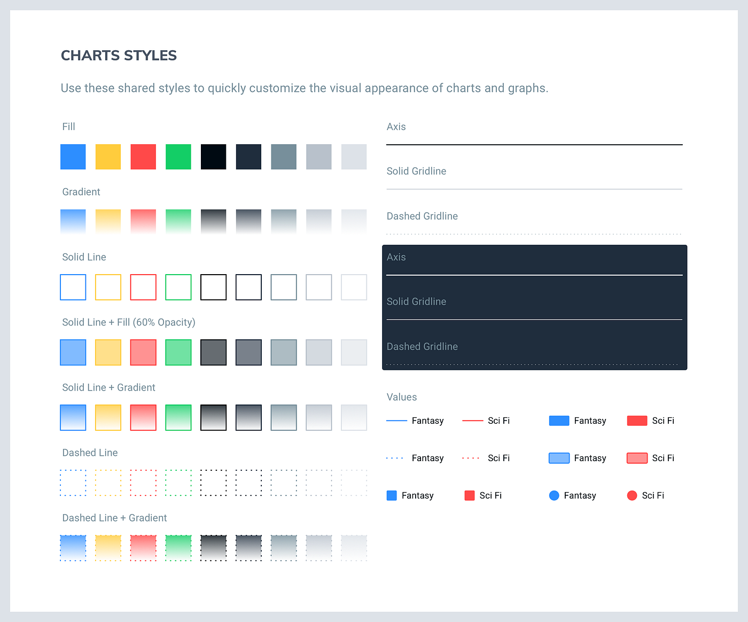This screenshot has height=622, width=748.
Task: Select the red Solid Line swatch
Action: click(x=143, y=287)
